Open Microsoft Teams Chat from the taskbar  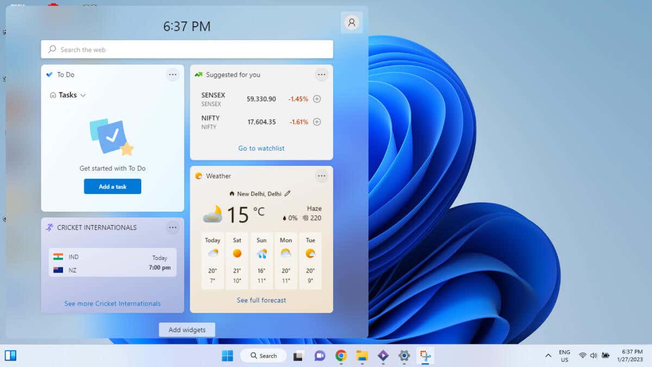(x=319, y=356)
